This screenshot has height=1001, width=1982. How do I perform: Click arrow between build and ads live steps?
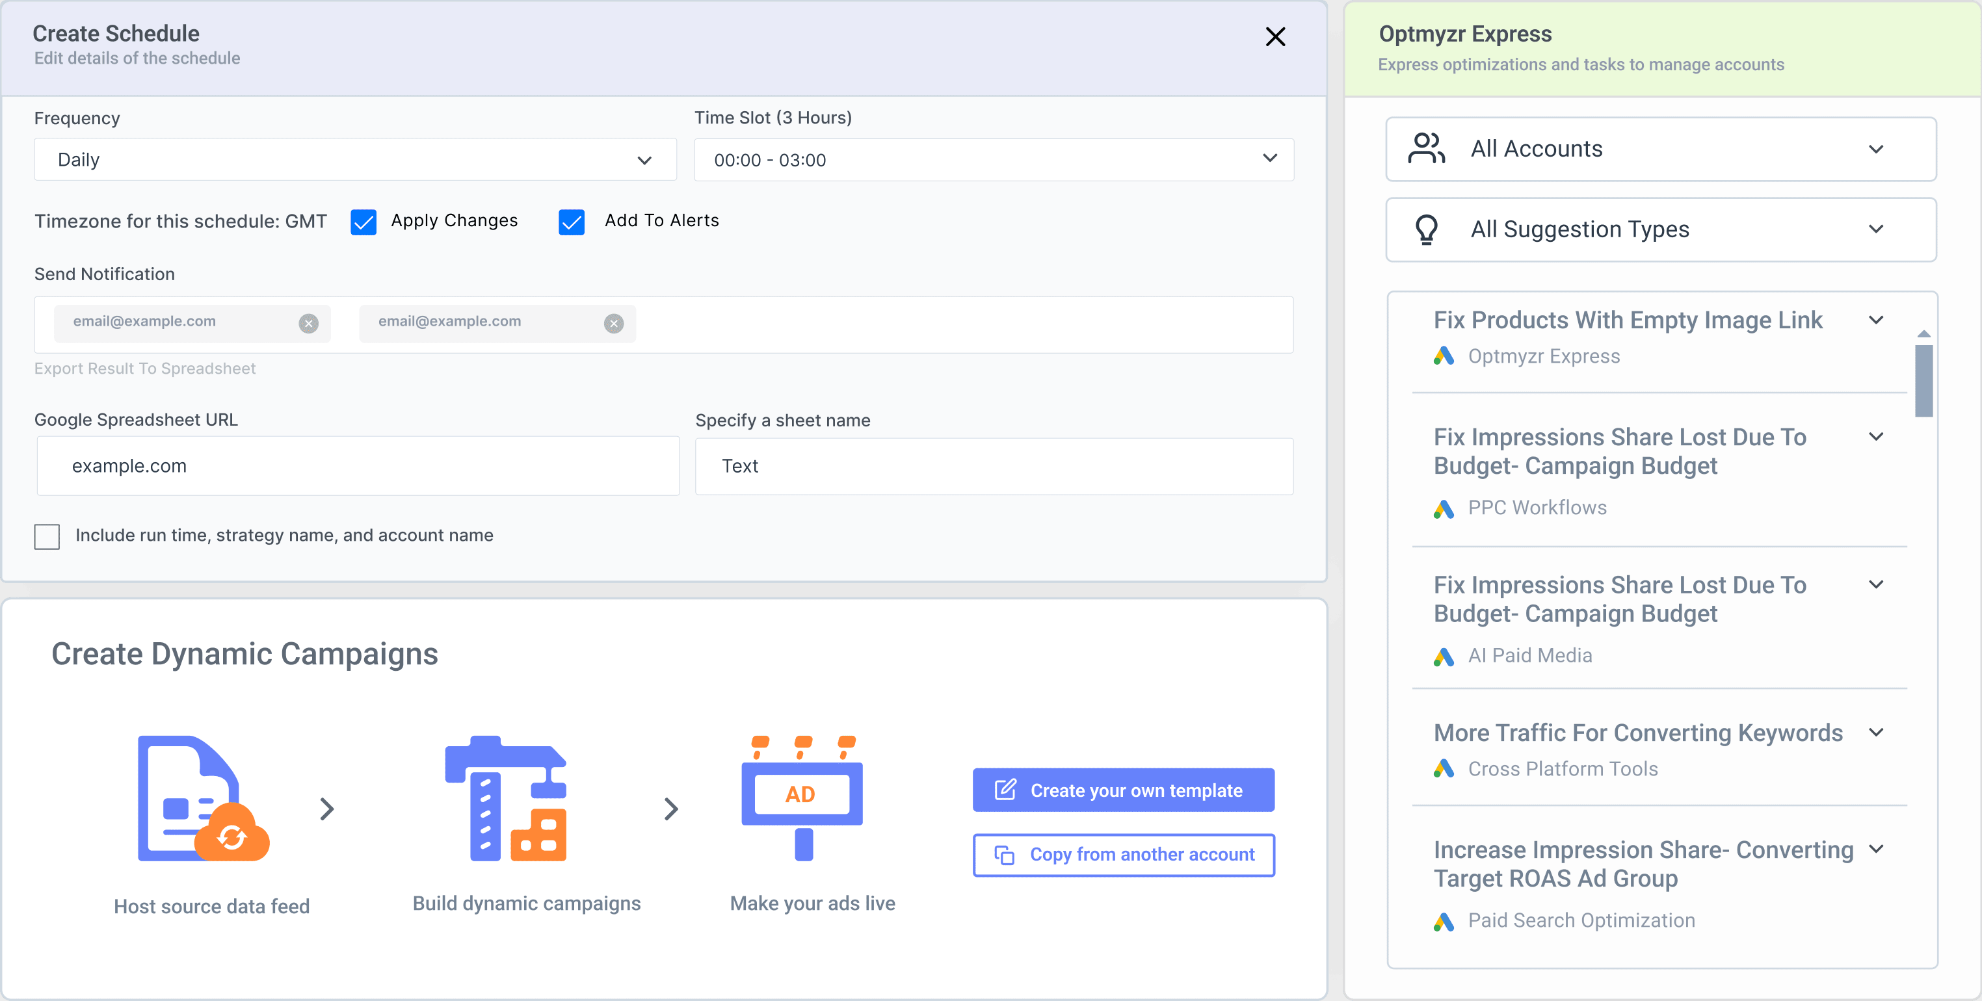pos(671,808)
